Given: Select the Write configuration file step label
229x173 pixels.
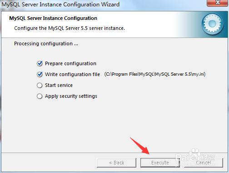Looking at the screenshot, I should (72, 74).
